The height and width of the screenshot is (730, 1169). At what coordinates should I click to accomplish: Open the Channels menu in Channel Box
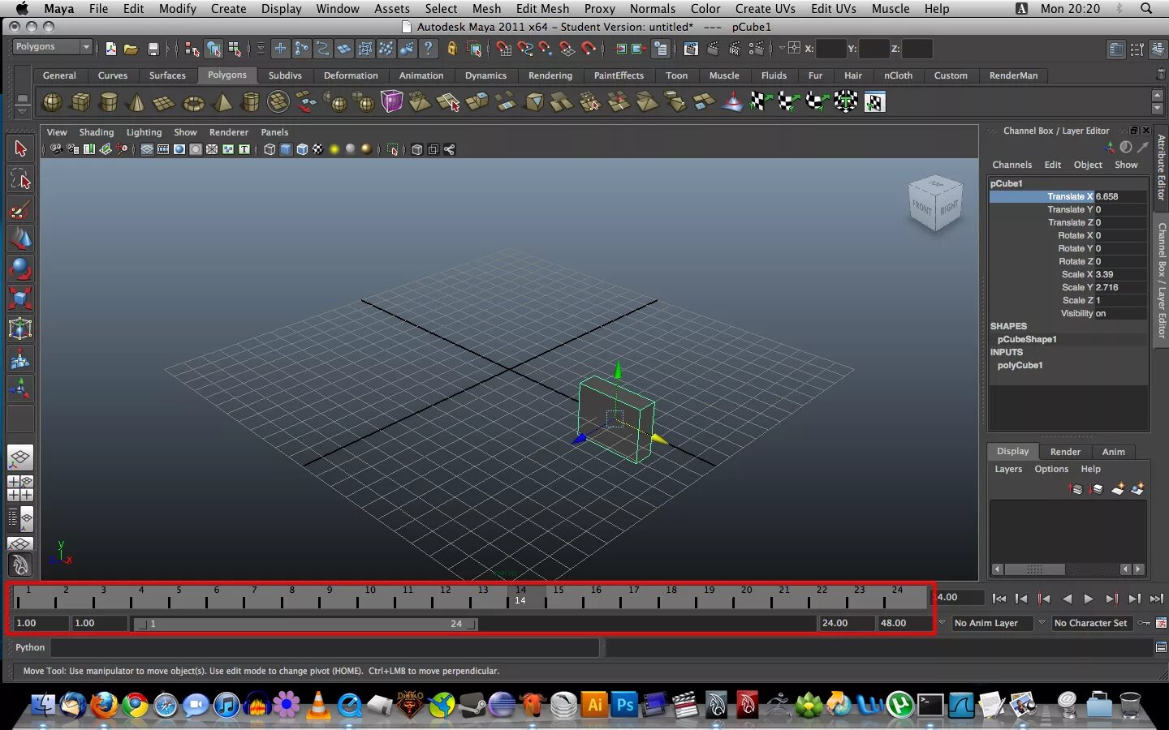pyautogui.click(x=1012, y=165)
